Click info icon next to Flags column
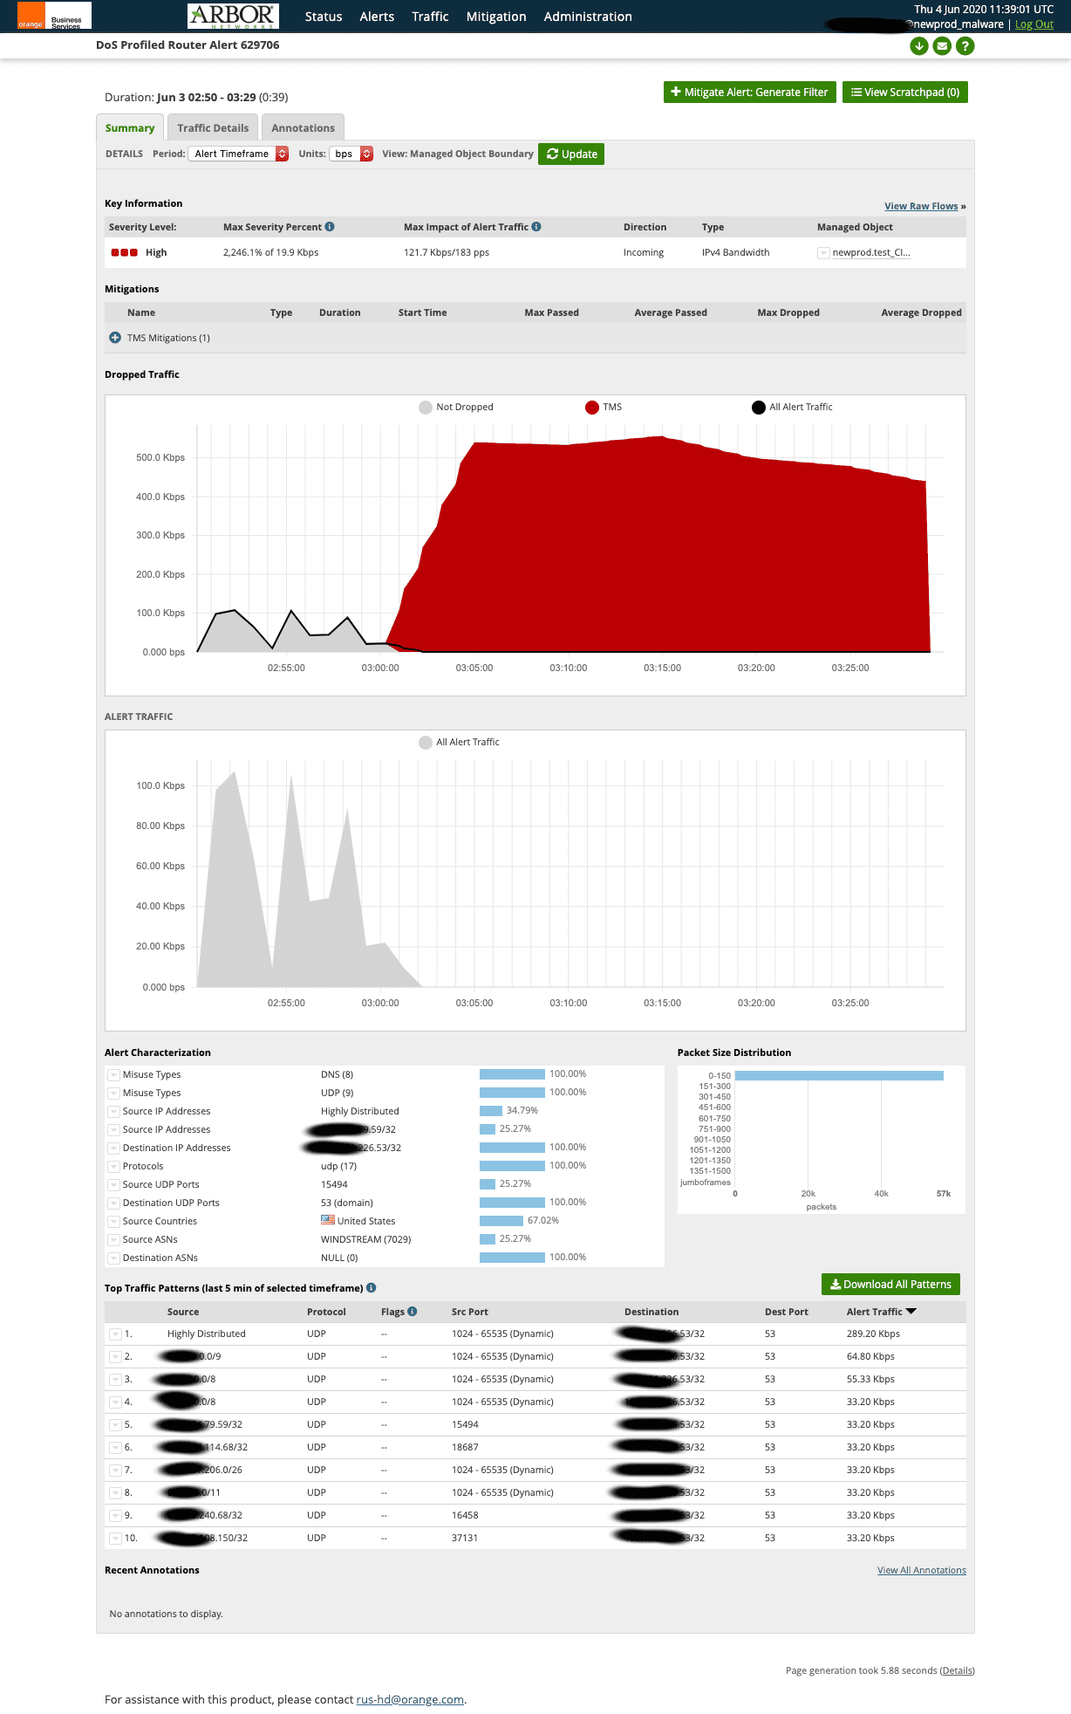Screen dimensions: 1071x1714 point(413,1311)
